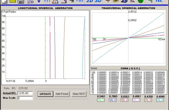The width and height of the screenshot is (169, 110).
Task: Click the yellow open folder toolbar icon
Action: [13, 1]
